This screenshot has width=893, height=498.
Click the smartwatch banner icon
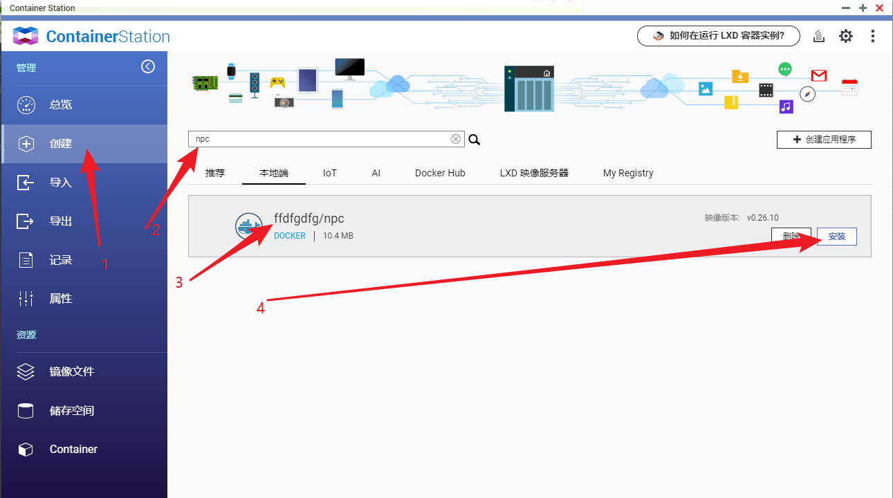pyautogui.click(x=231, y=71)
